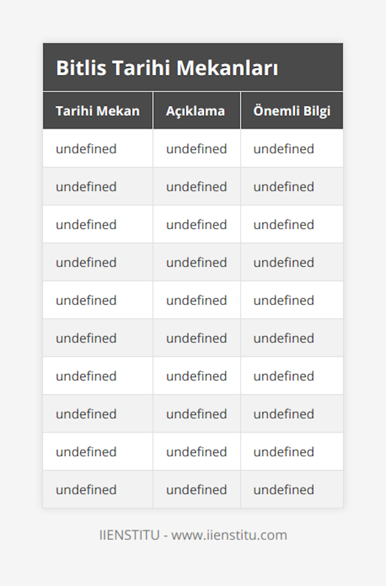
Task: Click eighth row's "Önemli Bilgi" cell
Action: pos(283,414)
